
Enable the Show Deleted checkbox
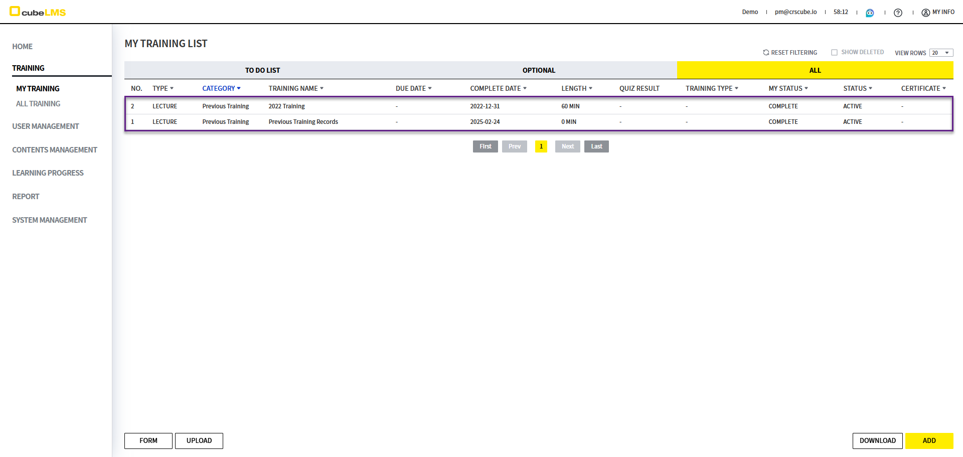(x=834, y=52)
